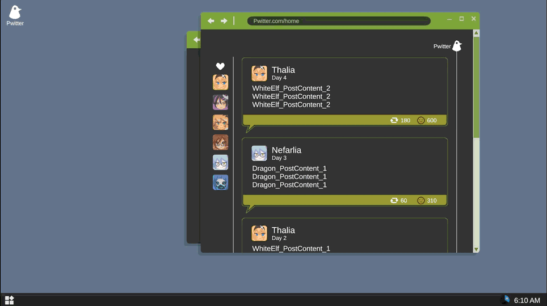Click repost icon on Nefarlia's Day 3 post
Image resolution: width=547 pixels, height=306 pixels.
[394, 201]
